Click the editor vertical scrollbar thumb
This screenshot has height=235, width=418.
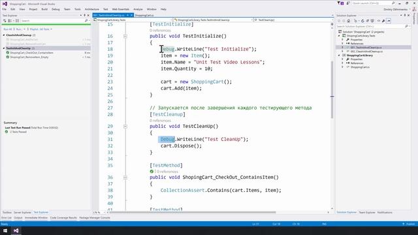(x=332, y=89)
